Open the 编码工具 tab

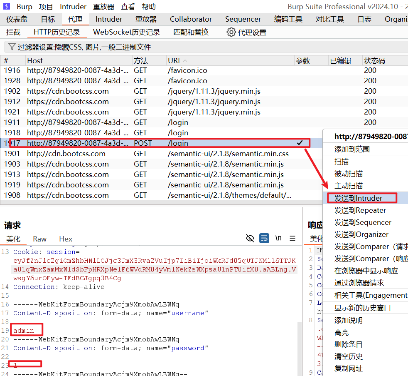click(x=288, y=19)
